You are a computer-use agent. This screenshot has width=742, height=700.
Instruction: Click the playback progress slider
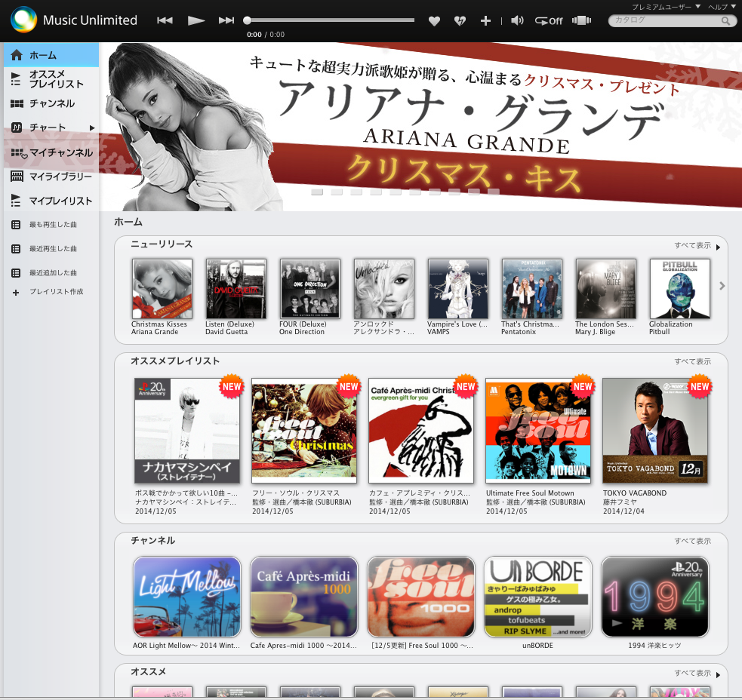pyautogui.click(x=331, y=20)
